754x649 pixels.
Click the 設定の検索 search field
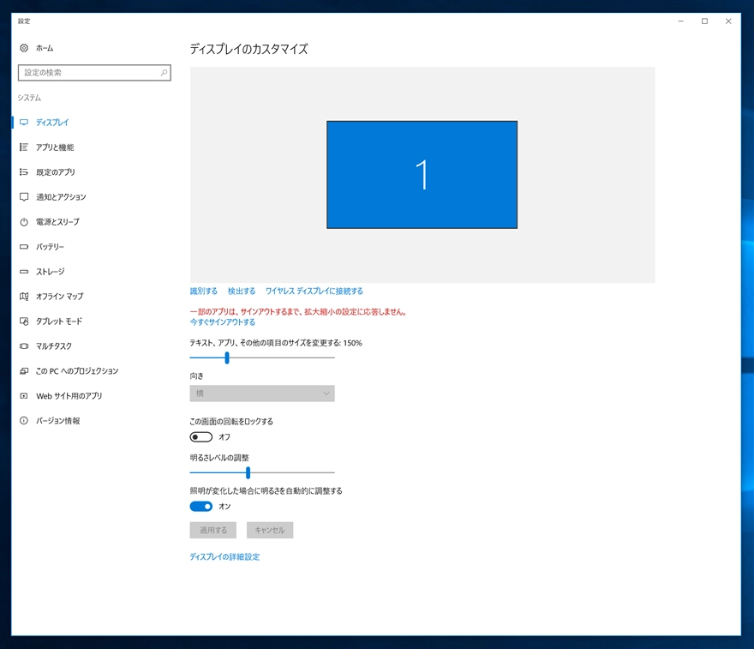point(94,73)
